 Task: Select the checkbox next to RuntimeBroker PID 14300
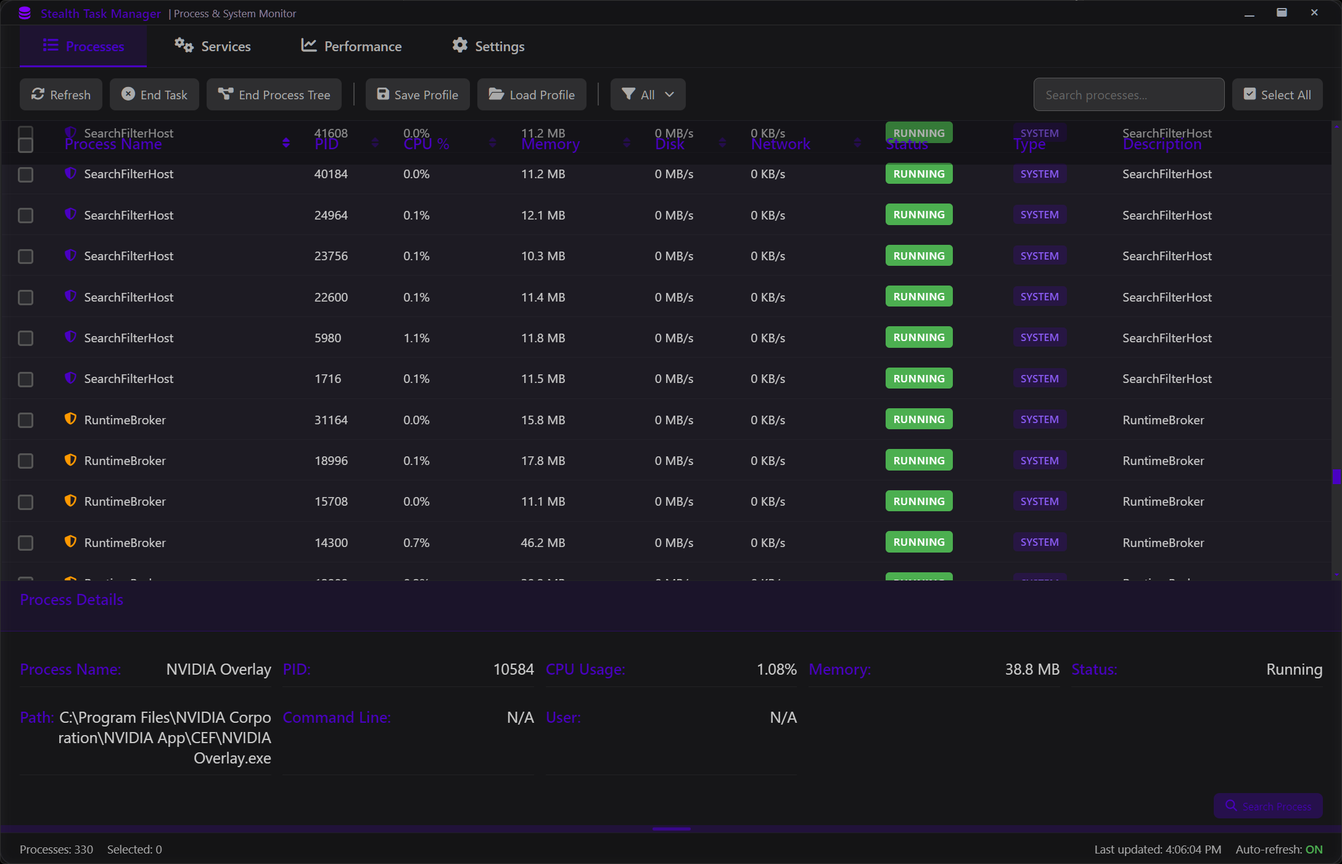coord(25,543)
